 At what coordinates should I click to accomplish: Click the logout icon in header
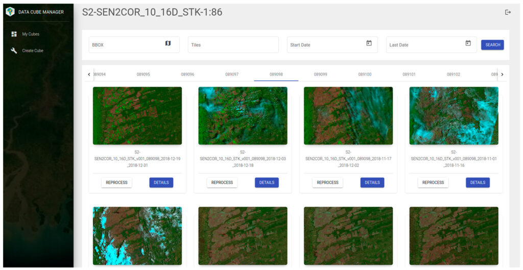pyautogui.click(x=508, y=12)
